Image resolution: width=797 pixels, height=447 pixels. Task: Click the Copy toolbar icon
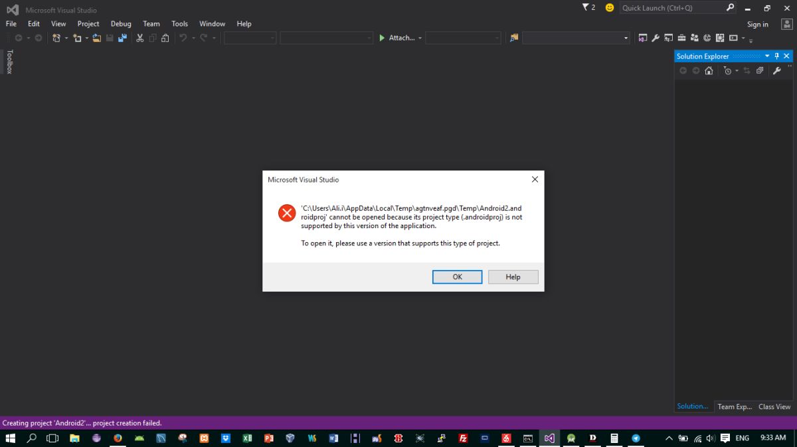coord(153,38)
